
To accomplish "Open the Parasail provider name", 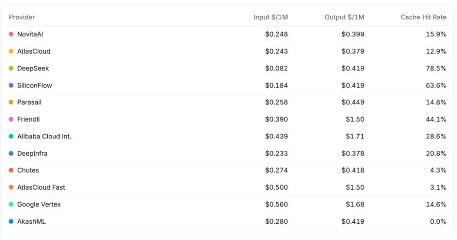I will (29, 102).
